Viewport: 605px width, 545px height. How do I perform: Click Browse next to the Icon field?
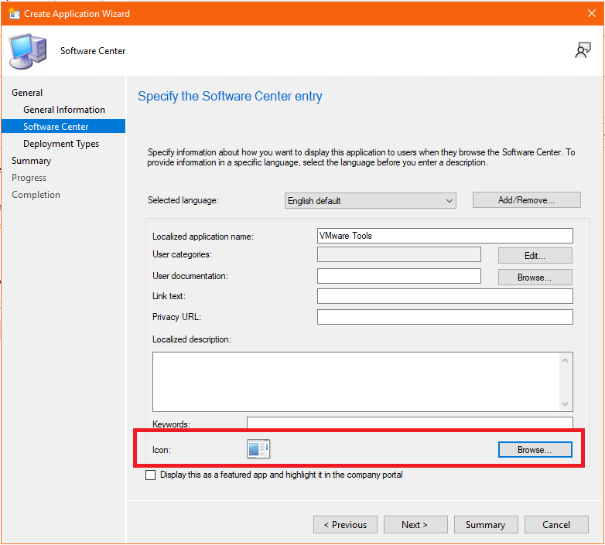[535, 450]
